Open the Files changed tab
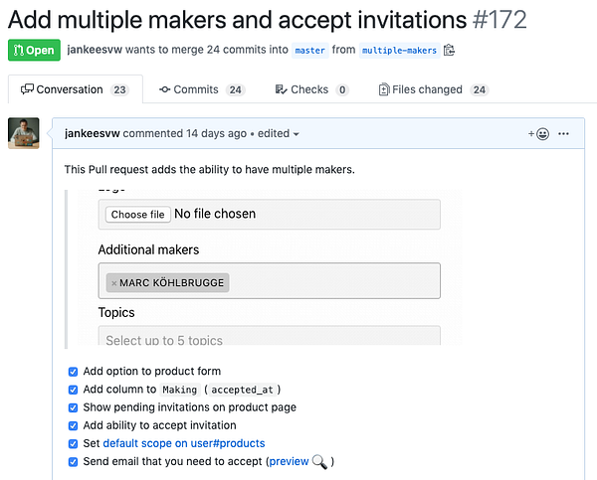The image size is (597, 480). pos(433,89)
